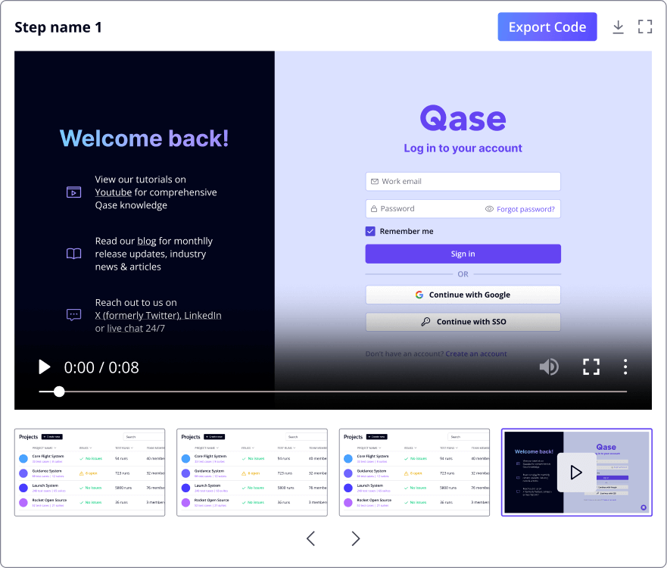Click the LinkedIn link

(x=202, y=315)
